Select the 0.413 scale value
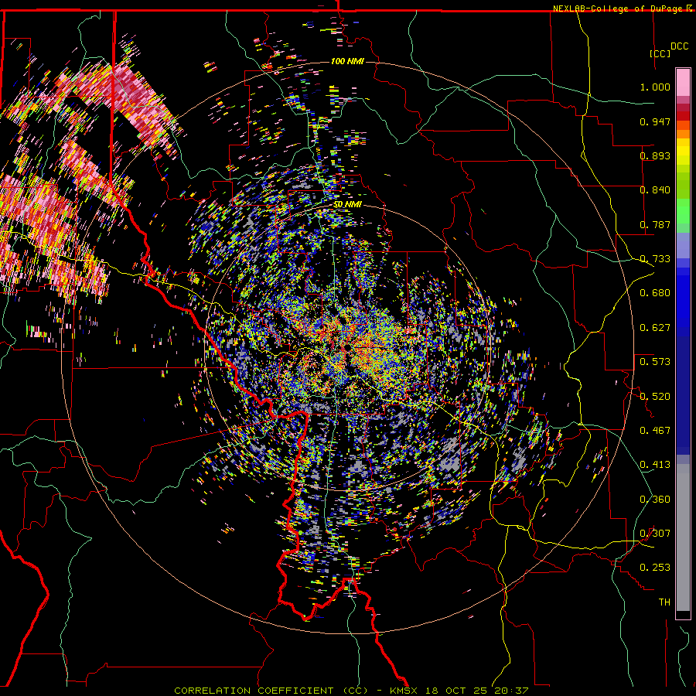The image size is (696, 696). 655,465
